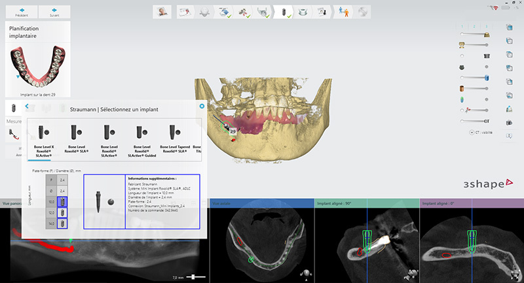Choose the 12.0 mm length implant cell
The height and width of the screenshot is (283, 524).
(x=62, y=212)
